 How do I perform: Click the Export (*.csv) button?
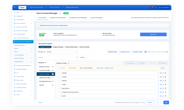[x=124, y=52]
